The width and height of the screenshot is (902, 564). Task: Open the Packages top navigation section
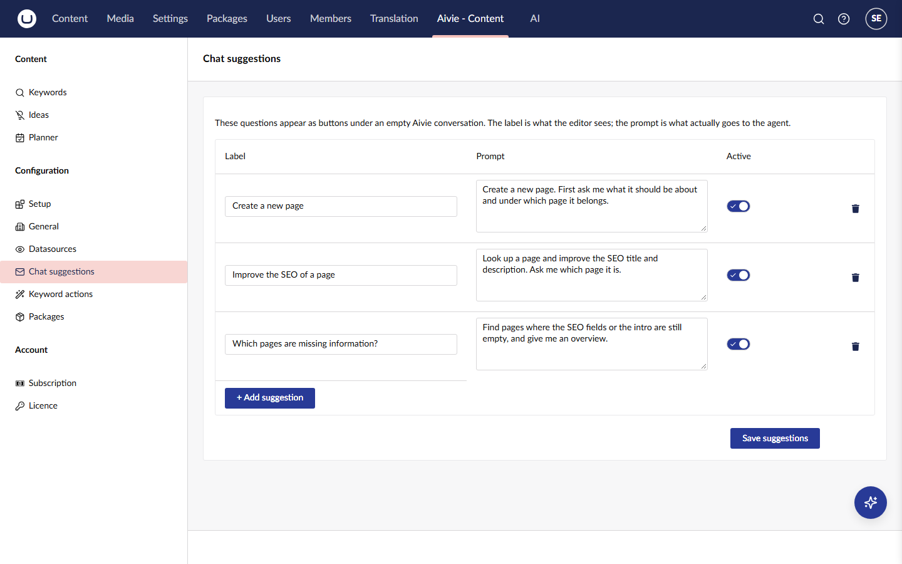click(x=227, y=19)
